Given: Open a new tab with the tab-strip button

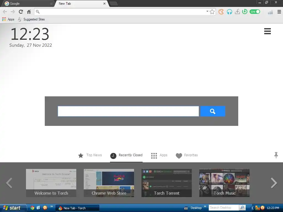Looking at the screenshot, I should coord(114,4).
